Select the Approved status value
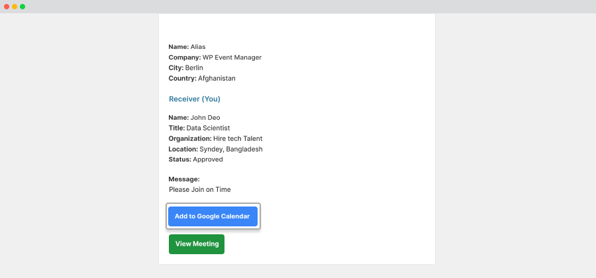The width and height of the screenshot is (596, 278). point(208,160)
